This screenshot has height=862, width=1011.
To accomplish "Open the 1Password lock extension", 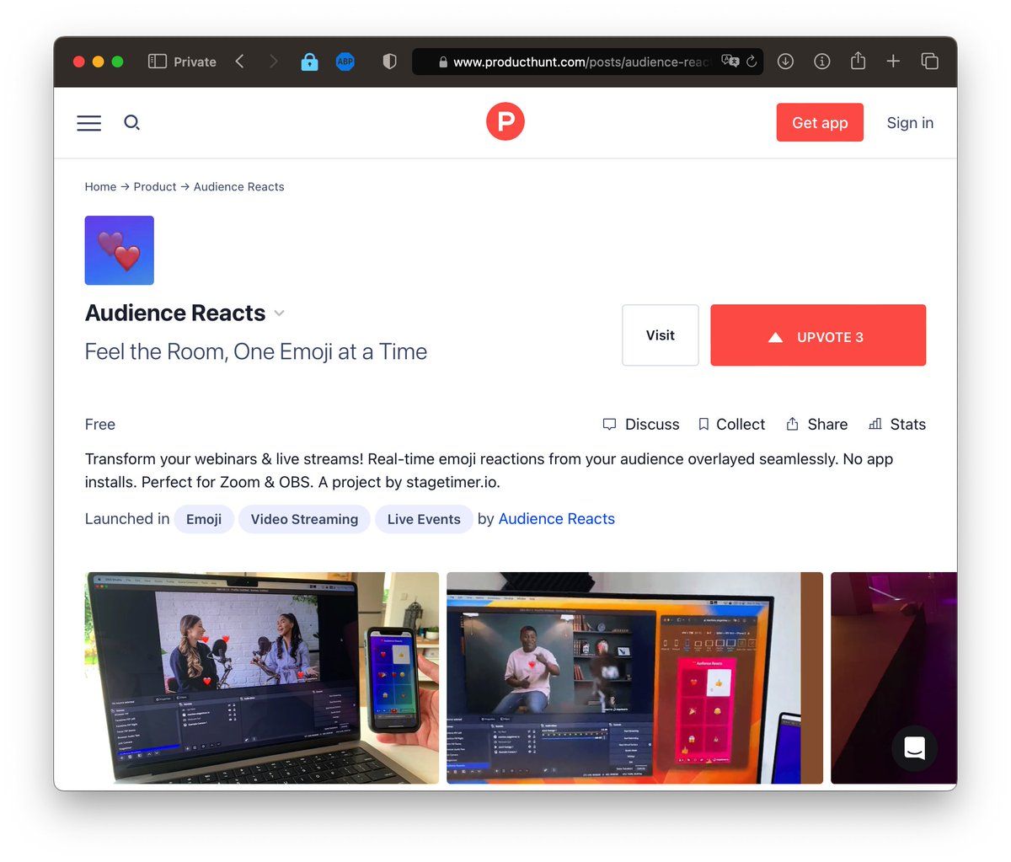I will (310, 62).
